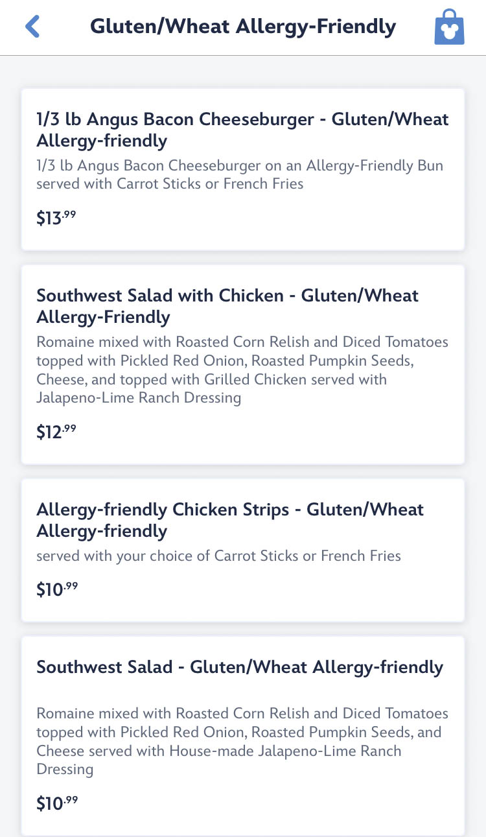The width and height of the screenshot is (486, 837).
Task: Tap the Southwest Salad $10.99 price
Action: pos(57,803)
